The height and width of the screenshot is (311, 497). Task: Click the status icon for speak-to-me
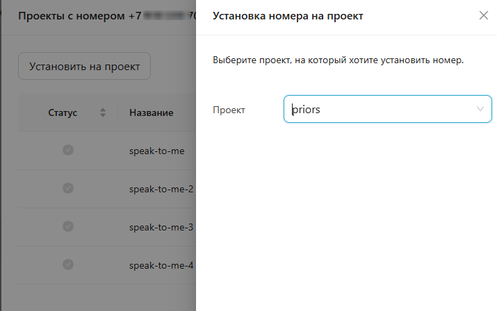pyautogui.click(x=68, y=150)
